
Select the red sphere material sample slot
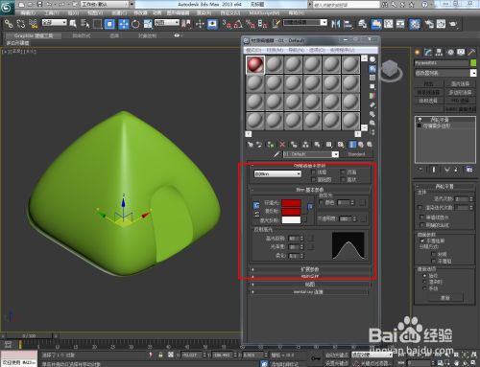[255, 65]
